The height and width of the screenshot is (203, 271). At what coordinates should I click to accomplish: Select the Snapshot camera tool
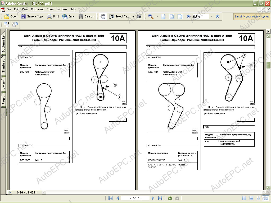139,16
